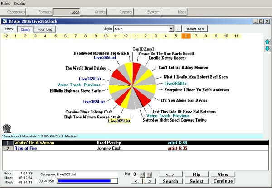
Task: Switch to the Mass tab
Action: tap(174, 12)
